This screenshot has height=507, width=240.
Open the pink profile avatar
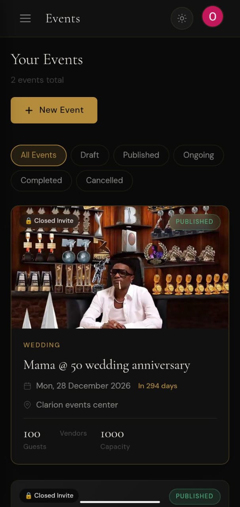213,17
